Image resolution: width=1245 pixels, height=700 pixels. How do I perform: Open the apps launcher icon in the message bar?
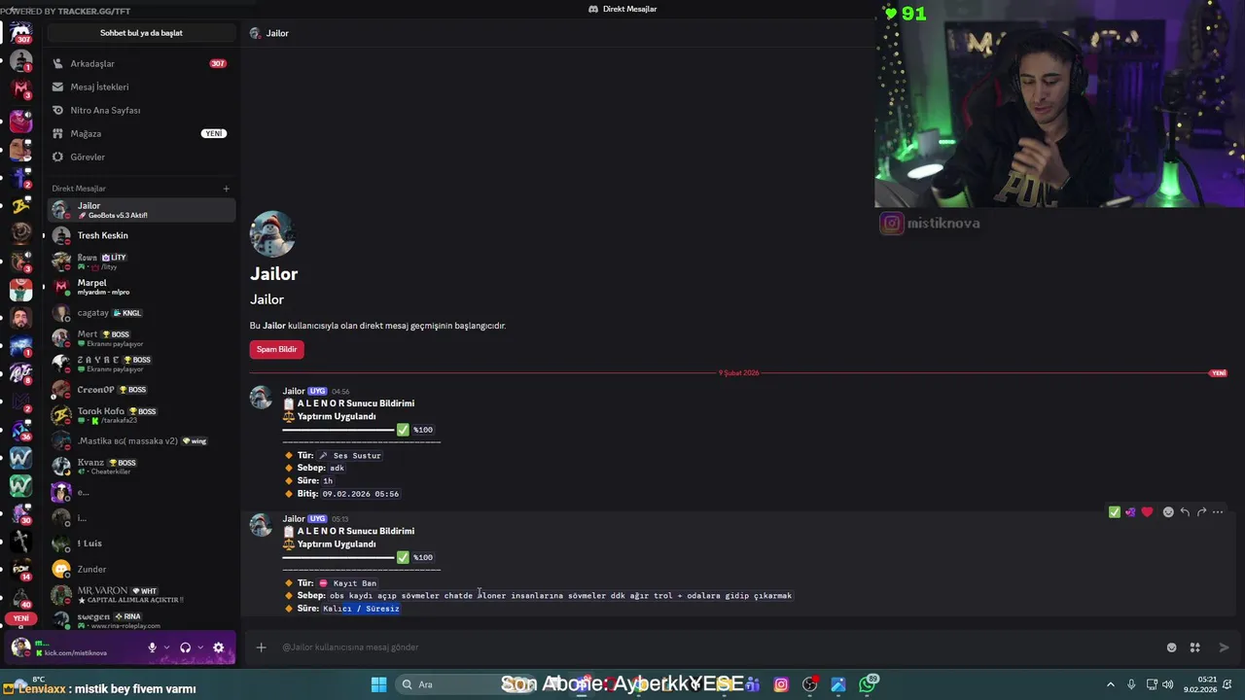pyautogui.click(x=1194, y=647)
